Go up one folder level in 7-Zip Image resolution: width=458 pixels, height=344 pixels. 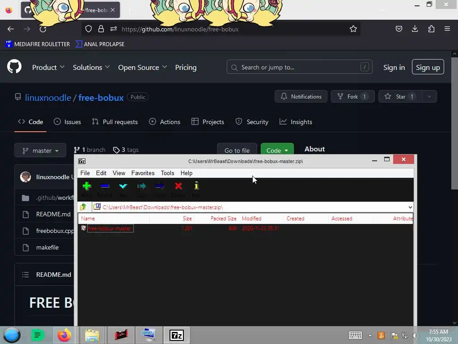click(83, 207)
